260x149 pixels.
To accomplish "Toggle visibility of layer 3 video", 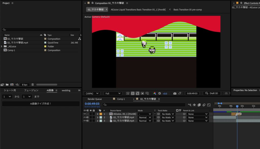I will pos(85,121).
